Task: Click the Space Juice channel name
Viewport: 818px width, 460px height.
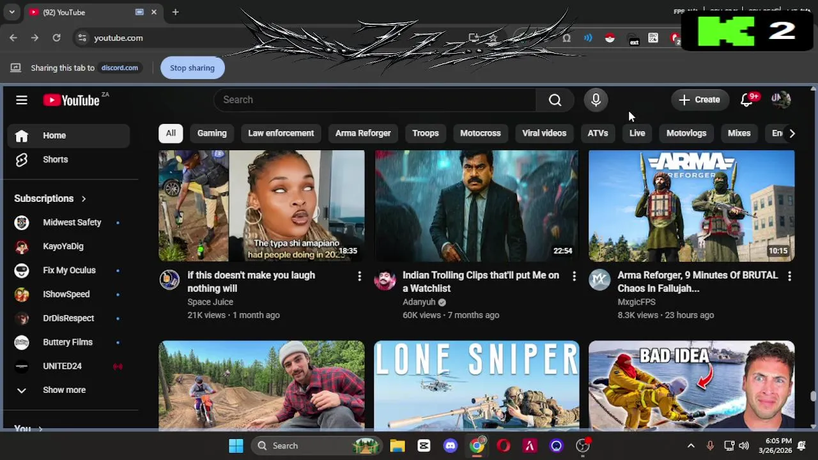Action: (210, 302)
